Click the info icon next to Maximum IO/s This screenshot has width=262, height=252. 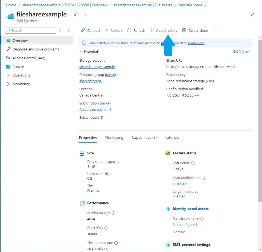[113, 213]
